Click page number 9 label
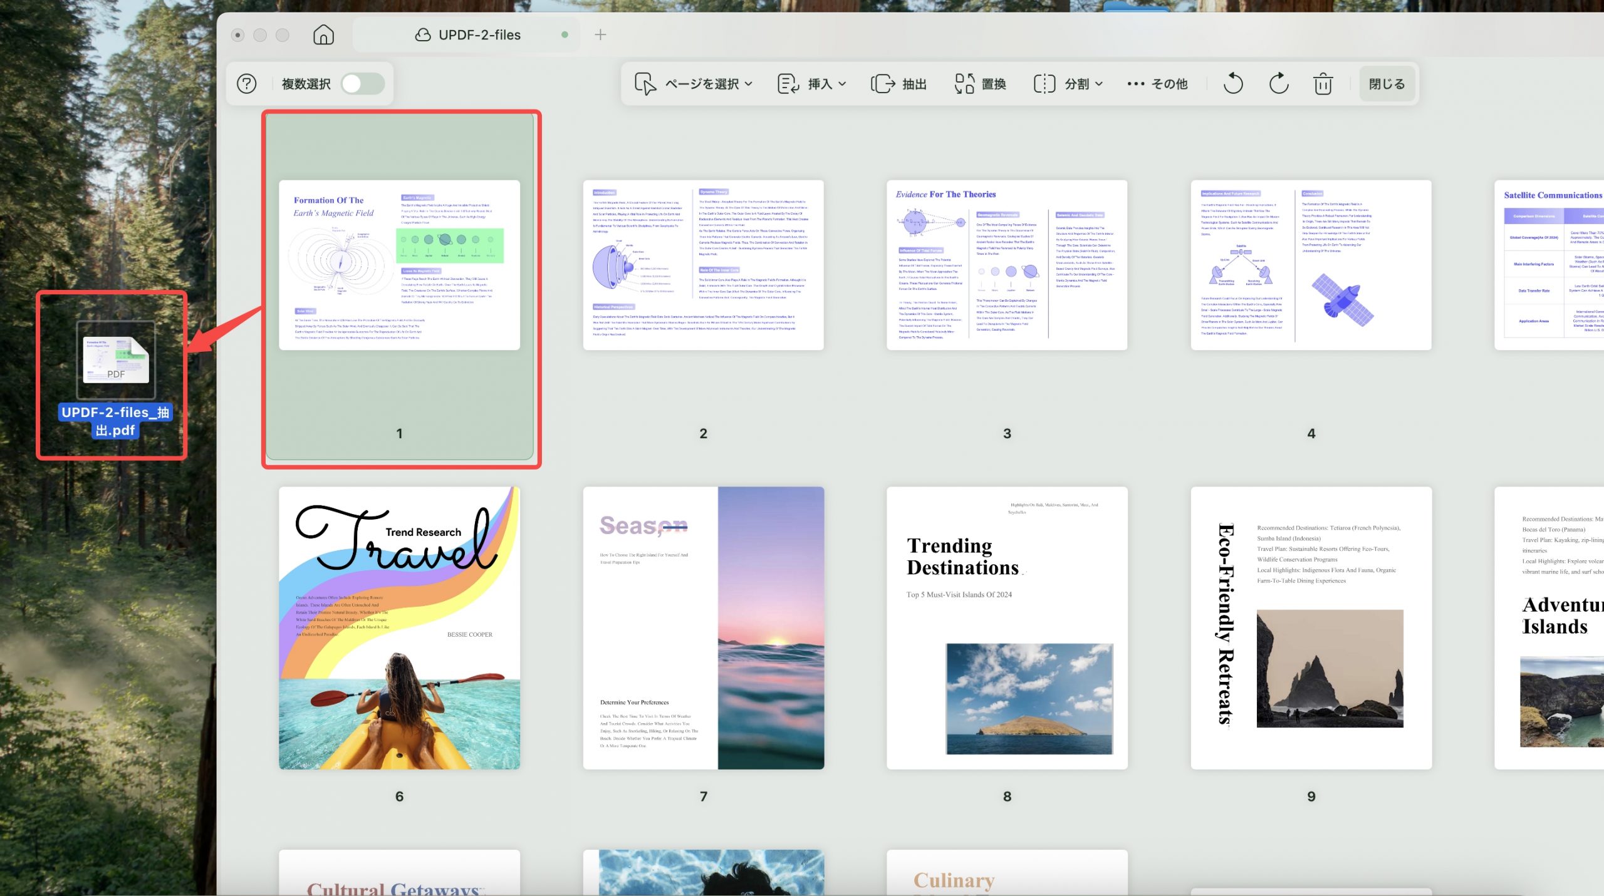Screen dimensions: 1604x896 pyautogui.click(x=1311, y=796)
